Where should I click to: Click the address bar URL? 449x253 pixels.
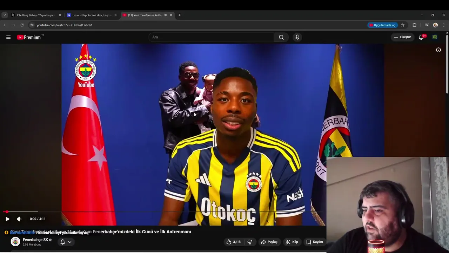click(x=65, y=25)
